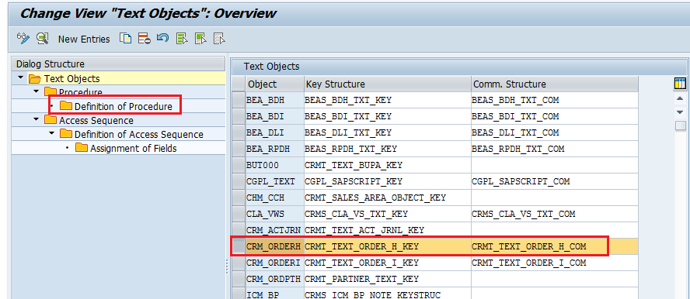Click the table scroll up arrow
Viewport: 690px width, 299px height.
(x=681, y=98)
